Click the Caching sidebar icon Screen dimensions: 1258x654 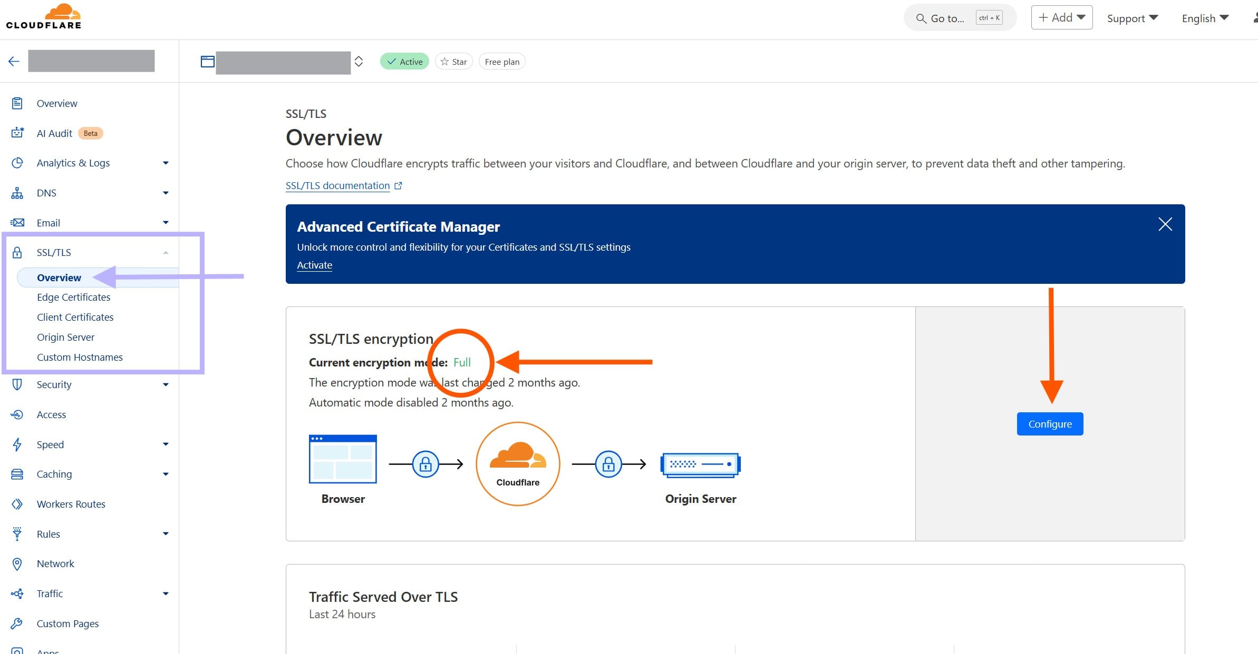[17, 474]
